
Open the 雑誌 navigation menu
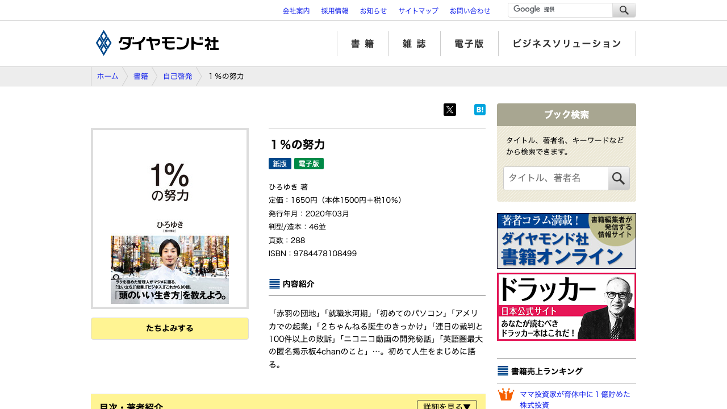click(415, 44)
